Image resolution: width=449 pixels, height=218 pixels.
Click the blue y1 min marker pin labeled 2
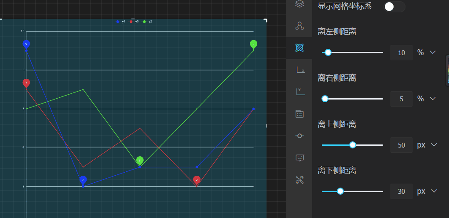83,180
